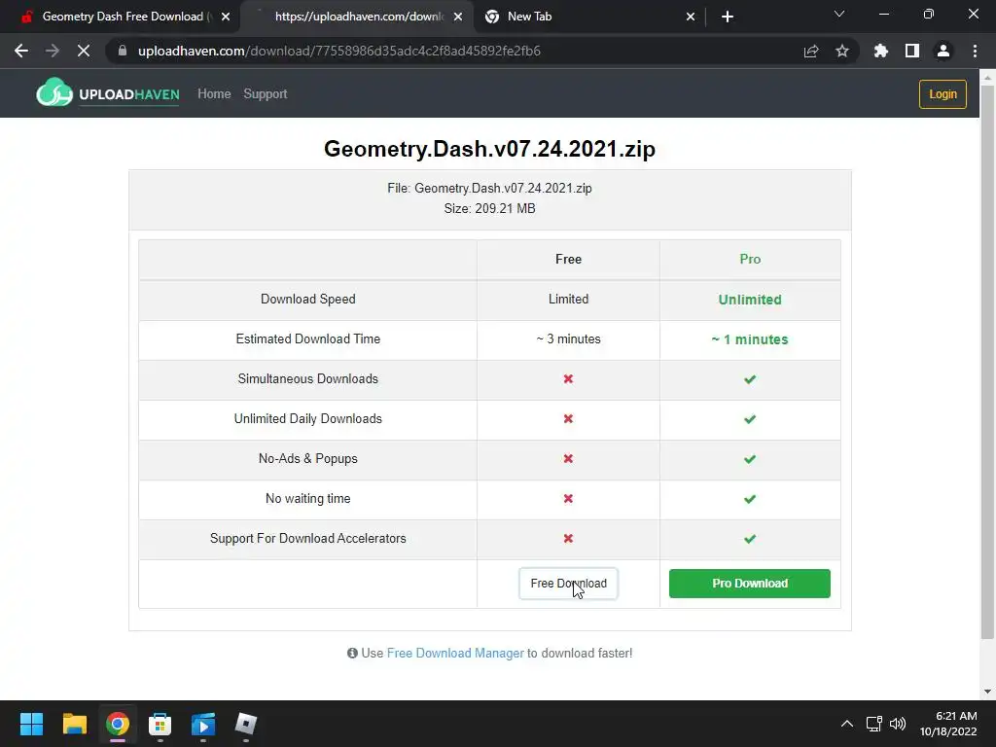Stop loading the page
The height and width of the screenshot is (747, 996).
pyautogui.click(x=84, y=51)
